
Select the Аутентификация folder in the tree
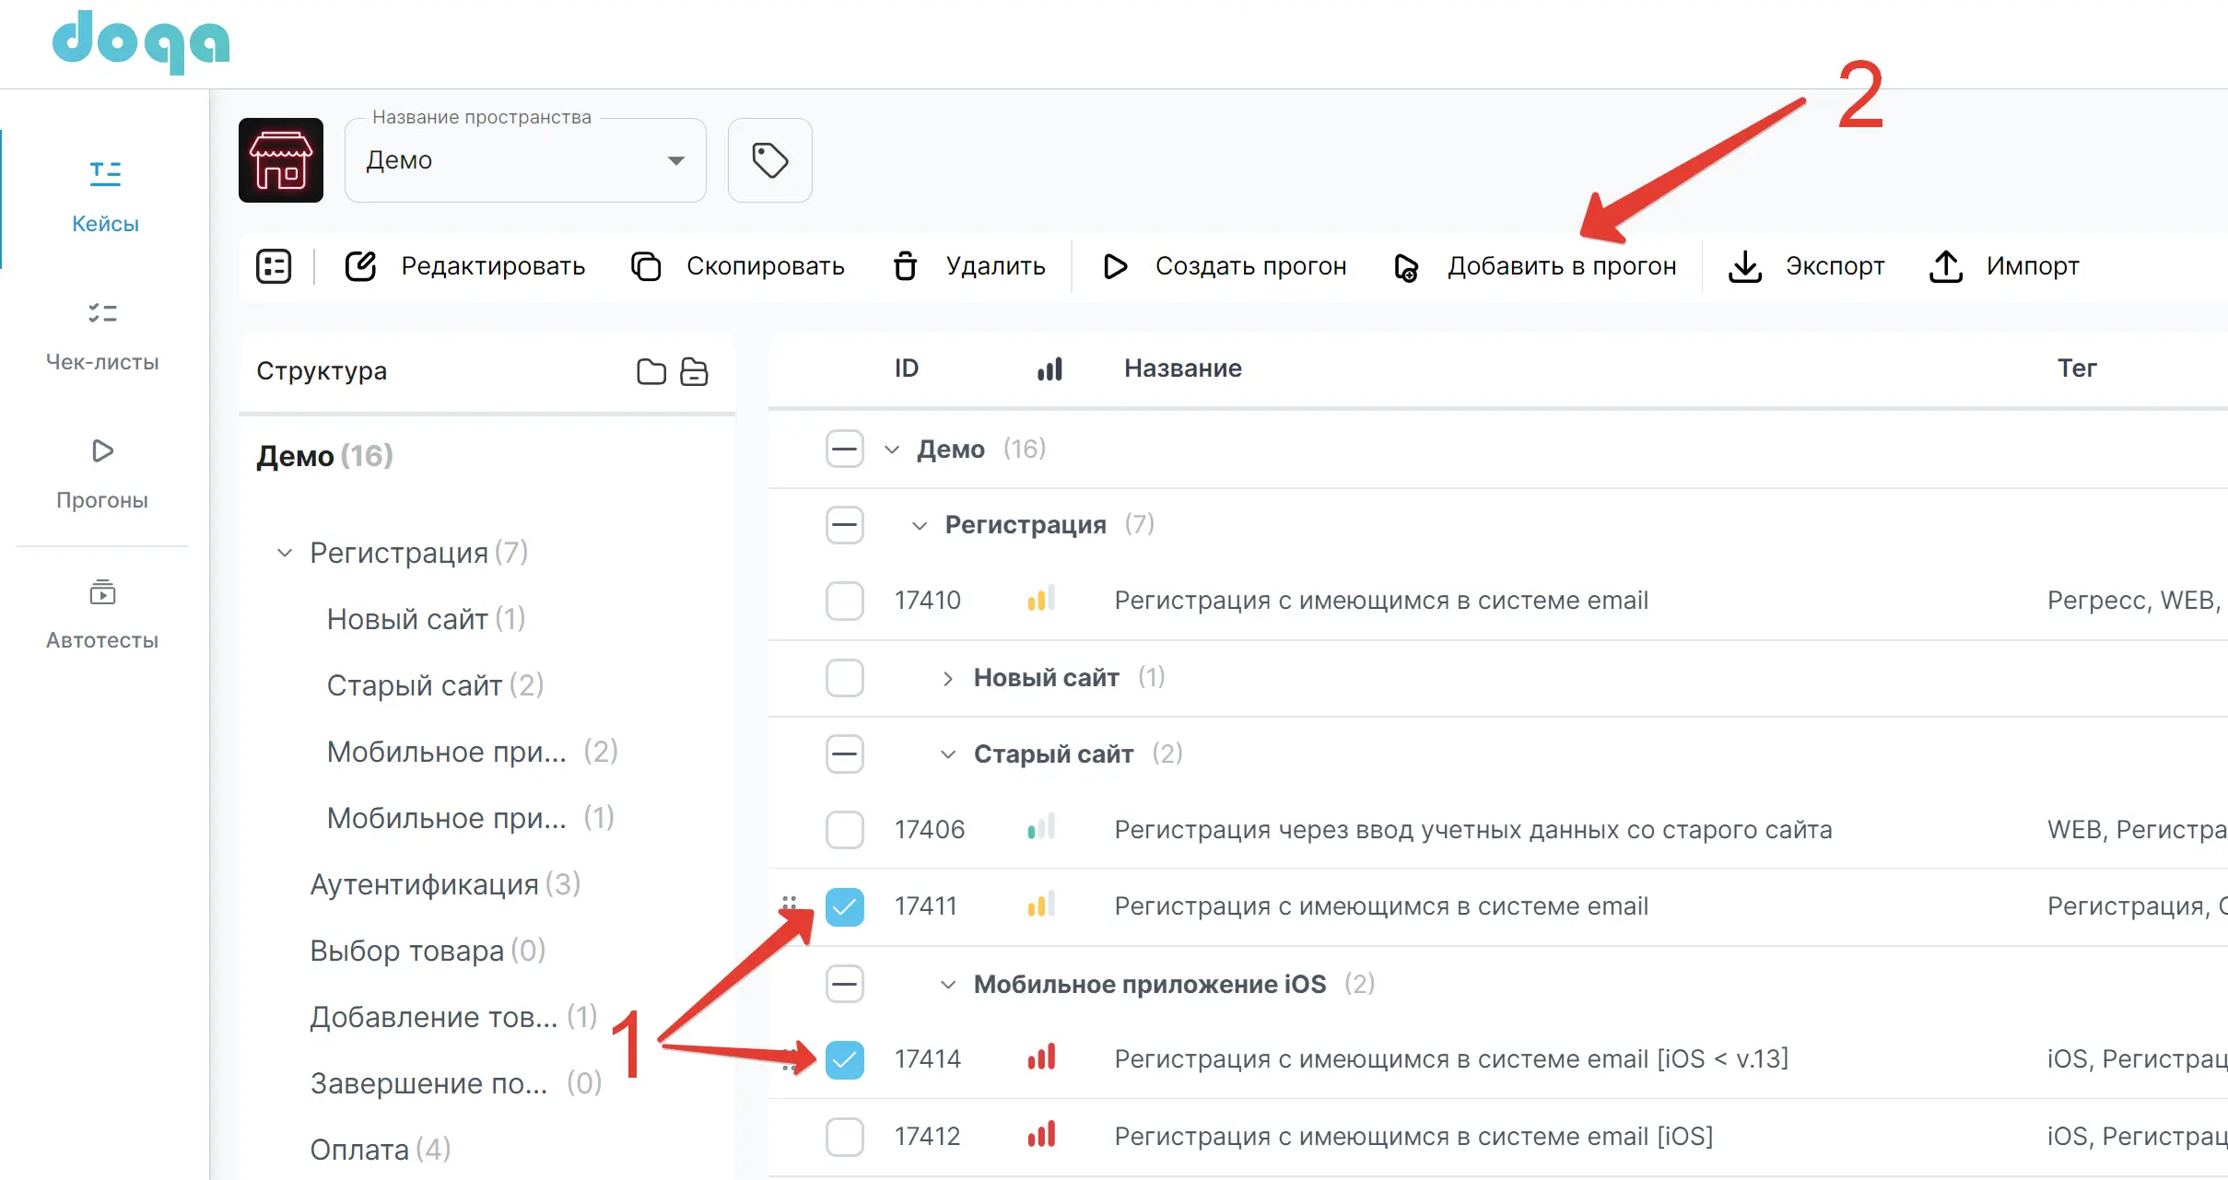click(424, 884)
